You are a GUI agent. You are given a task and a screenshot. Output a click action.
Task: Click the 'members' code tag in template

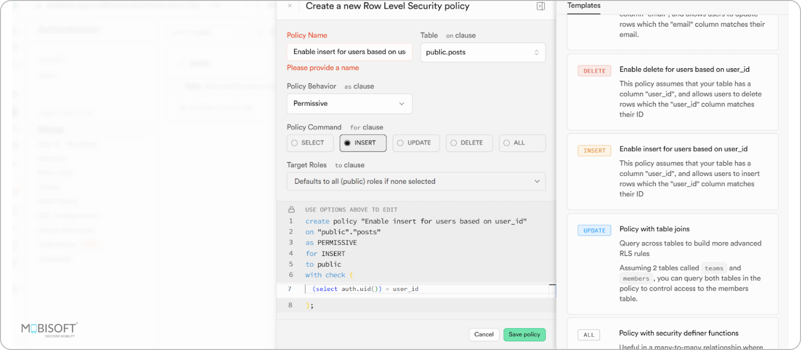(x=636, y=278)
